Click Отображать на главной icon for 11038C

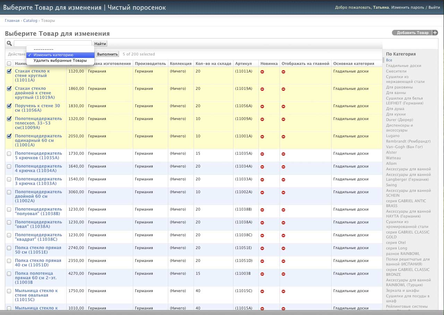click(x=283, y=236)
